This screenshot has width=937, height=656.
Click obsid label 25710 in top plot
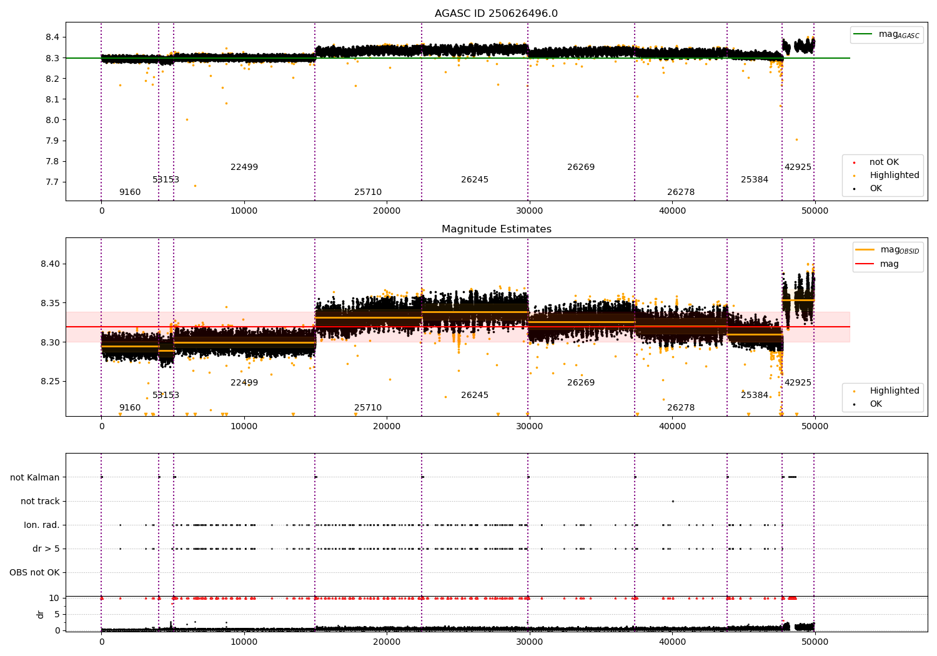368,192
